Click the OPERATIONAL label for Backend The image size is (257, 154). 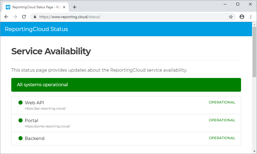coord(222,138)
